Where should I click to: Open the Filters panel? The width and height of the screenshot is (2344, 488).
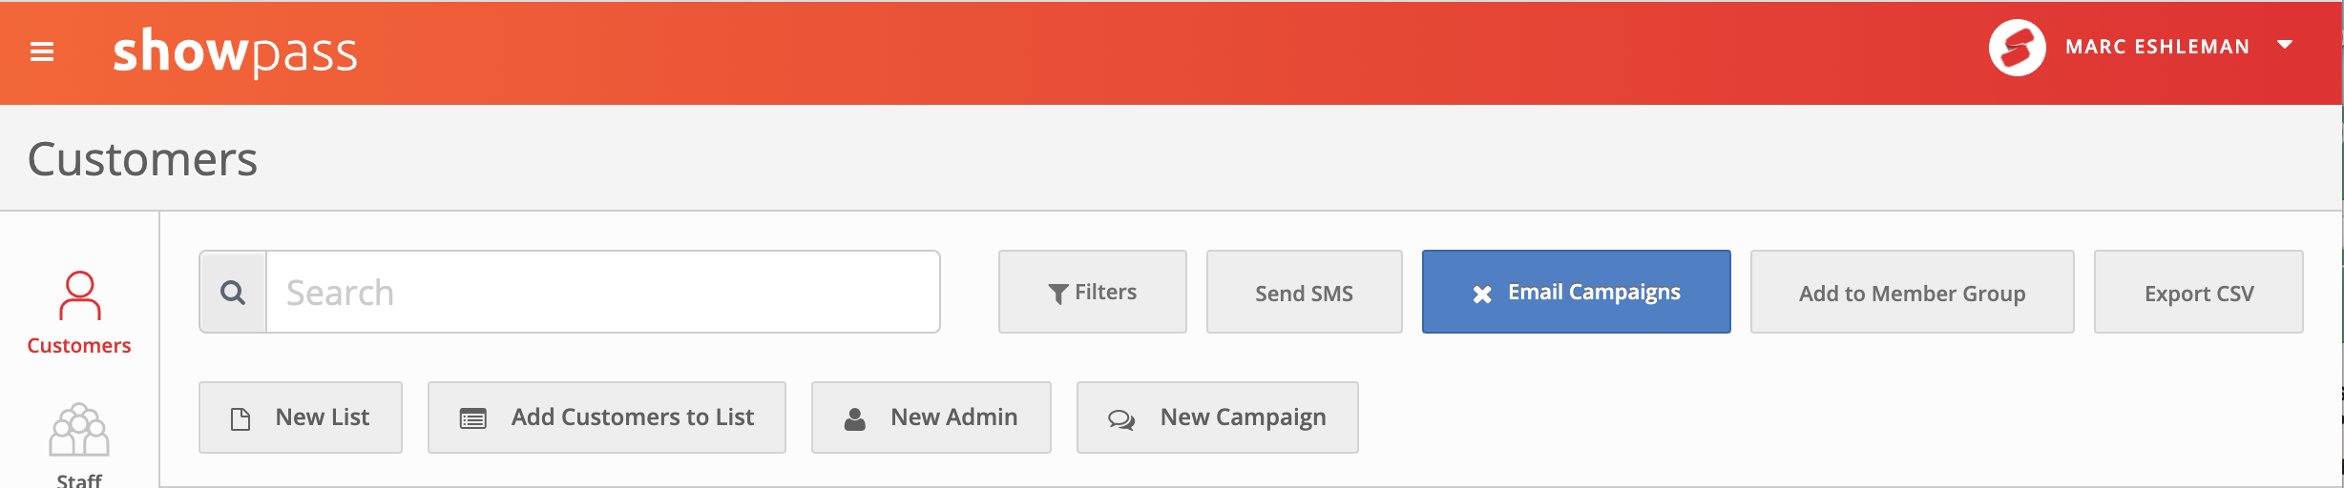1093,292
